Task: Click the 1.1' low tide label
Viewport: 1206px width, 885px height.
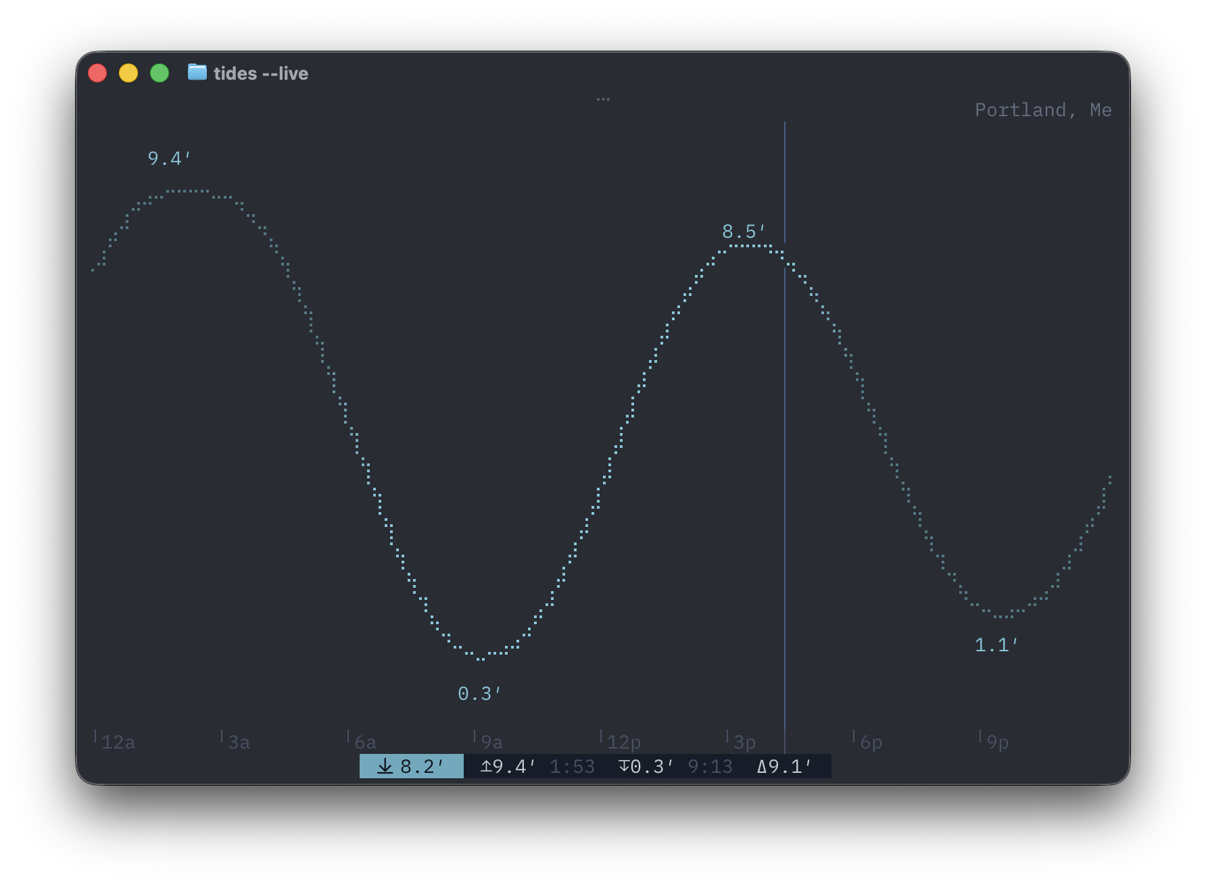Action: (996, 645)
